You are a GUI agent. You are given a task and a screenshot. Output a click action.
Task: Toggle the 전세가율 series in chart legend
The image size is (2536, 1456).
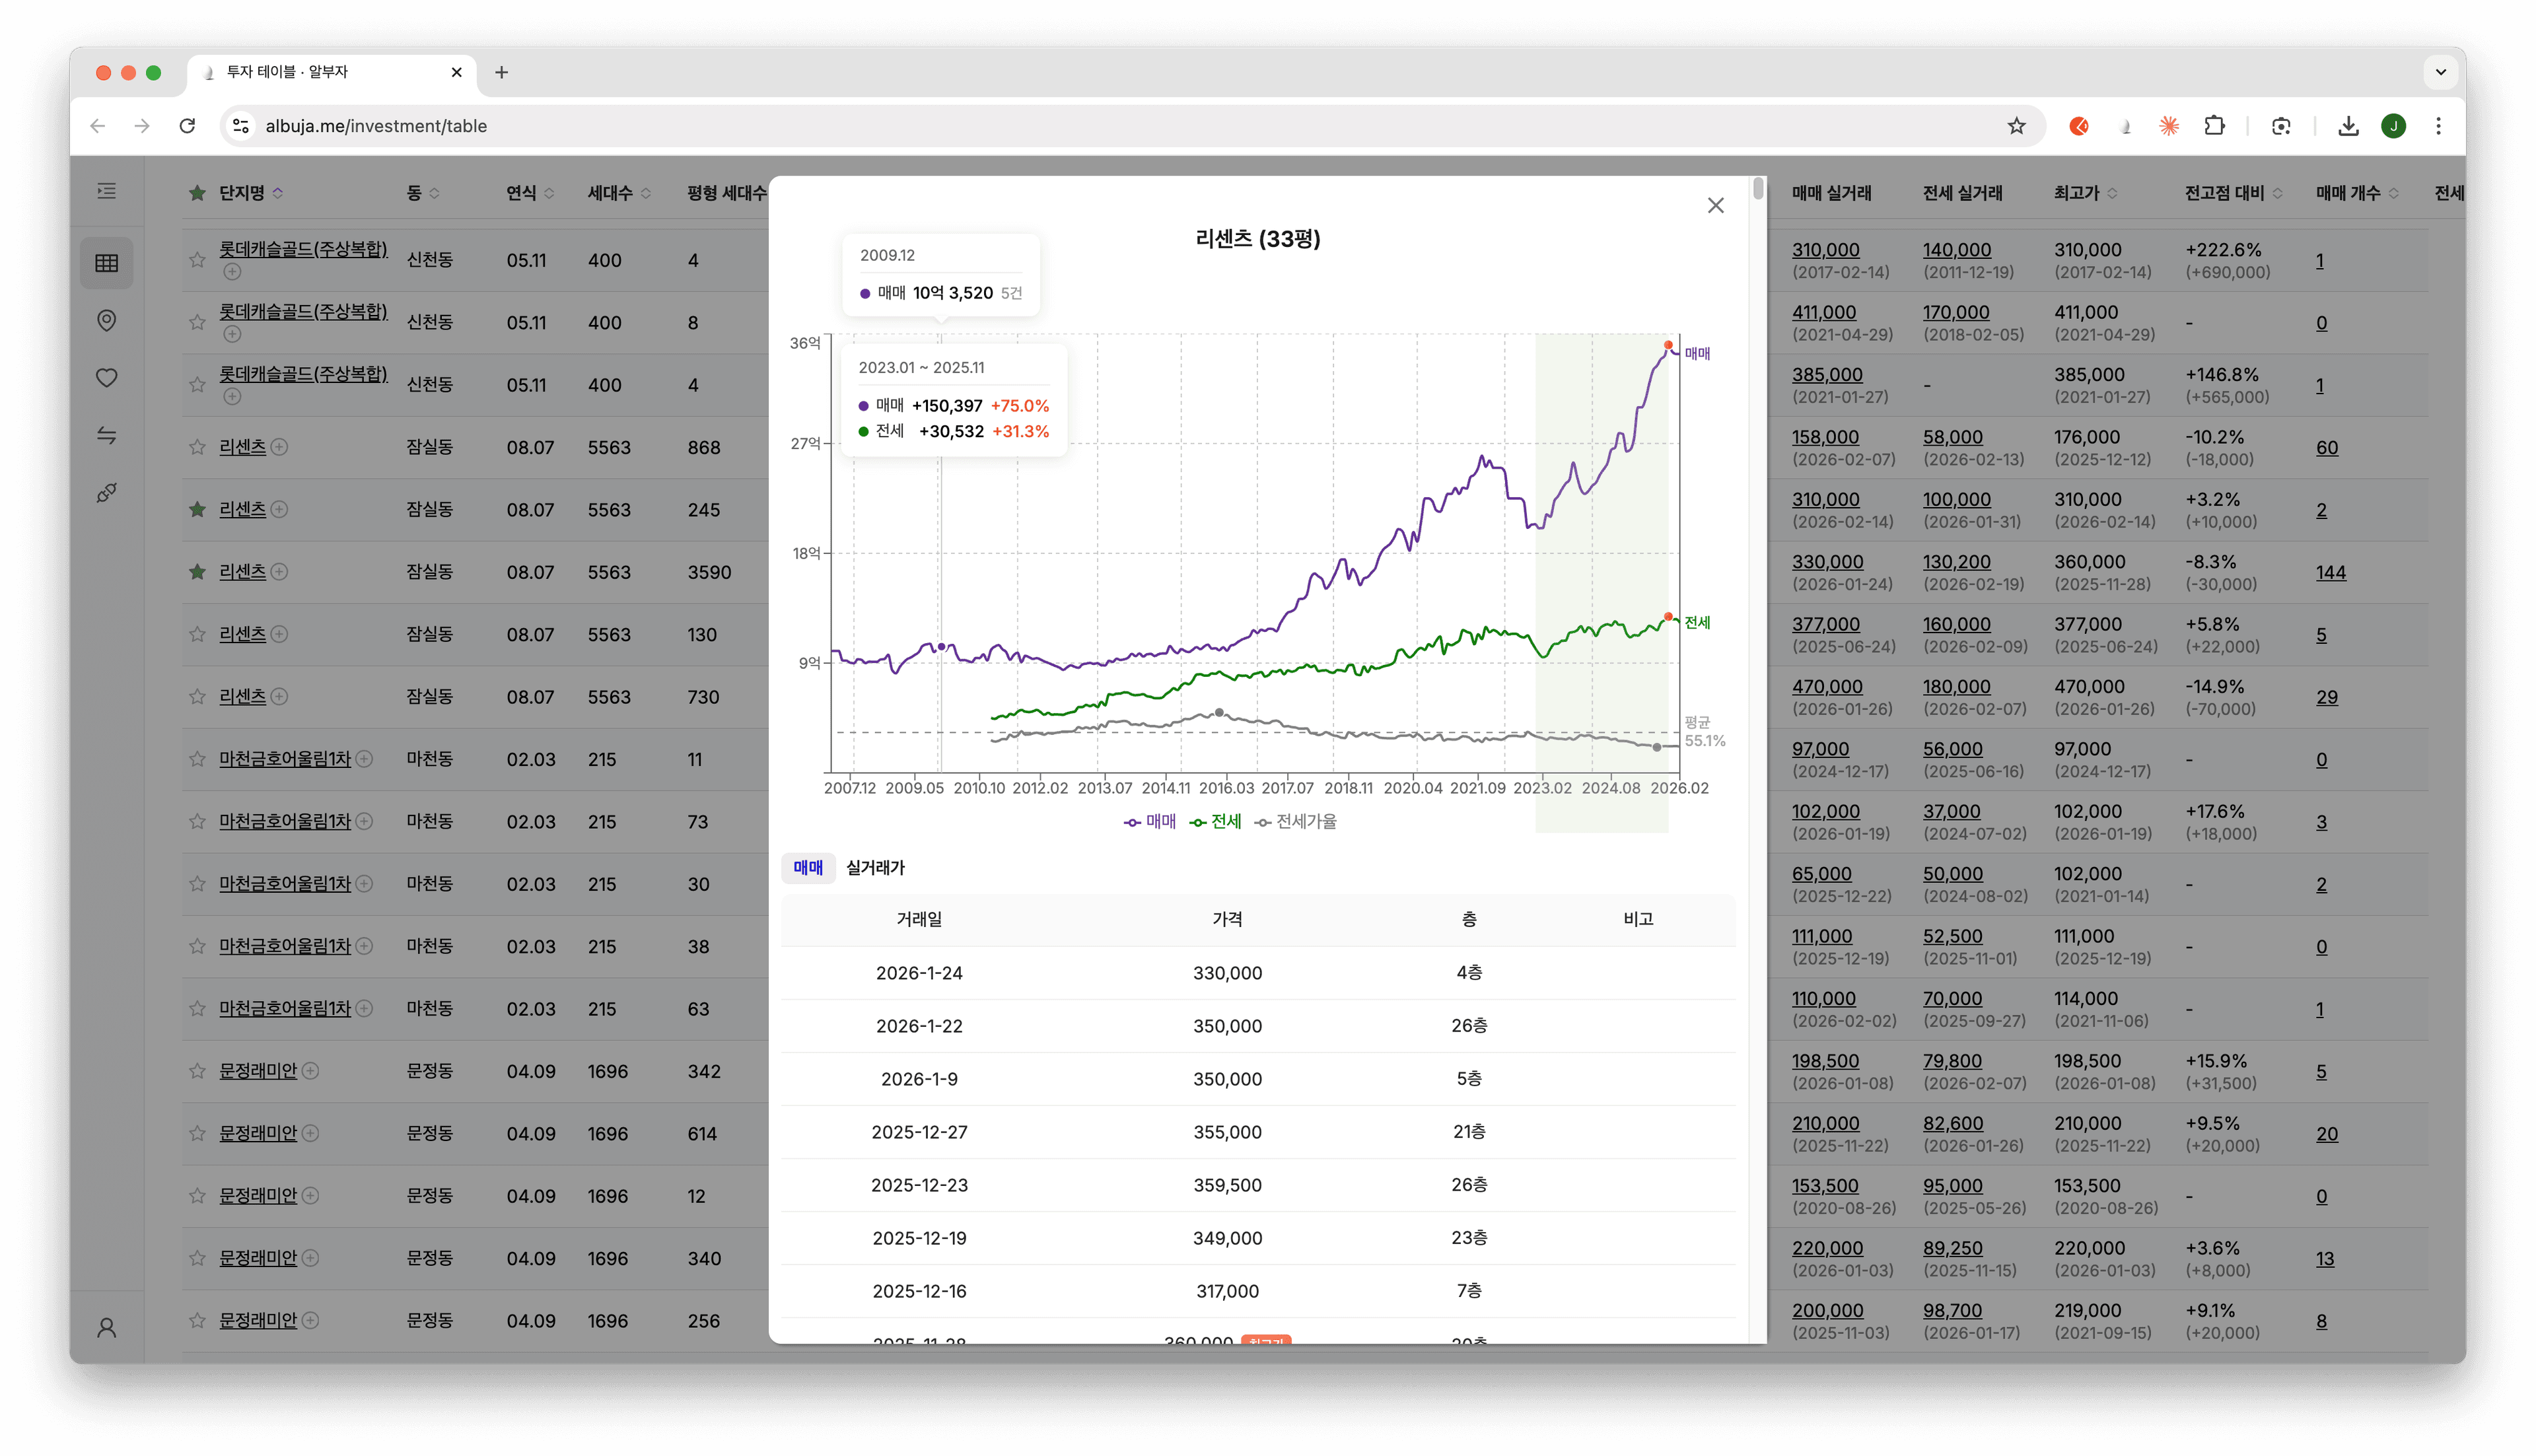tap(1296, 822)
